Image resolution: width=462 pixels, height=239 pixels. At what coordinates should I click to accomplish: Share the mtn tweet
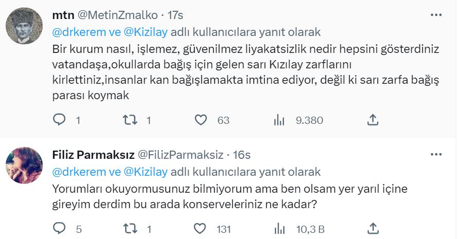pyautogui.click(x=373, y=120)
